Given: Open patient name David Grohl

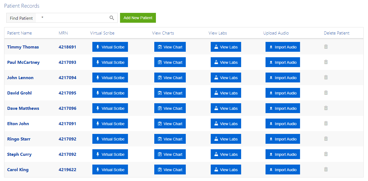Looking at the screenshot, I should tap(19, 93).
